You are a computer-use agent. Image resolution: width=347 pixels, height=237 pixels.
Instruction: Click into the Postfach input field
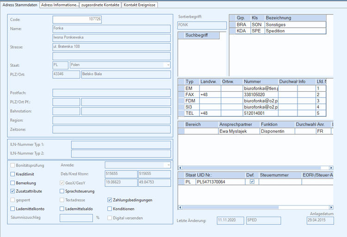pyautogui.click(x=112, y=93)
